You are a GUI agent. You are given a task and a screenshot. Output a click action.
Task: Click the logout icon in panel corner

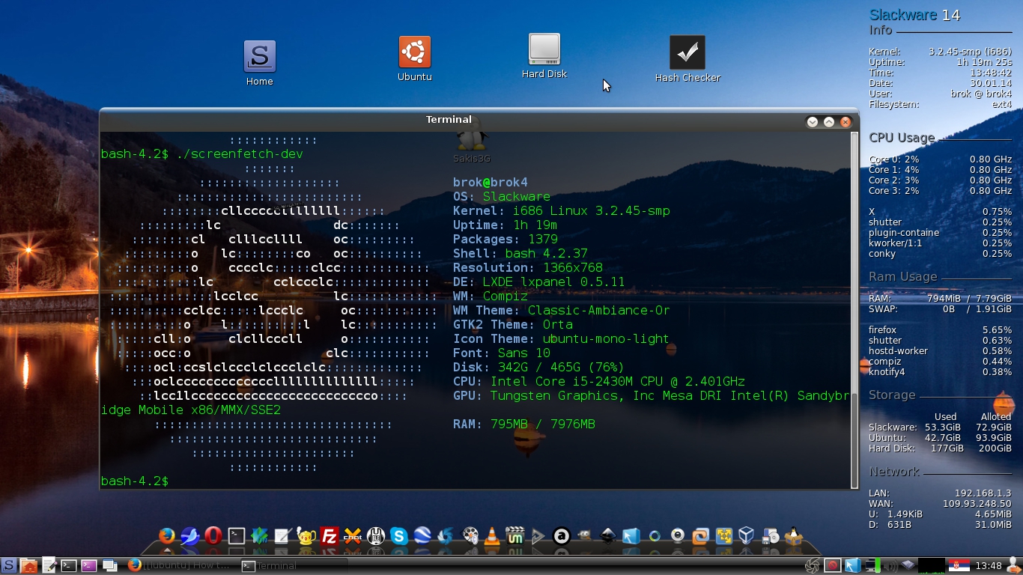tap(1014, 565)
